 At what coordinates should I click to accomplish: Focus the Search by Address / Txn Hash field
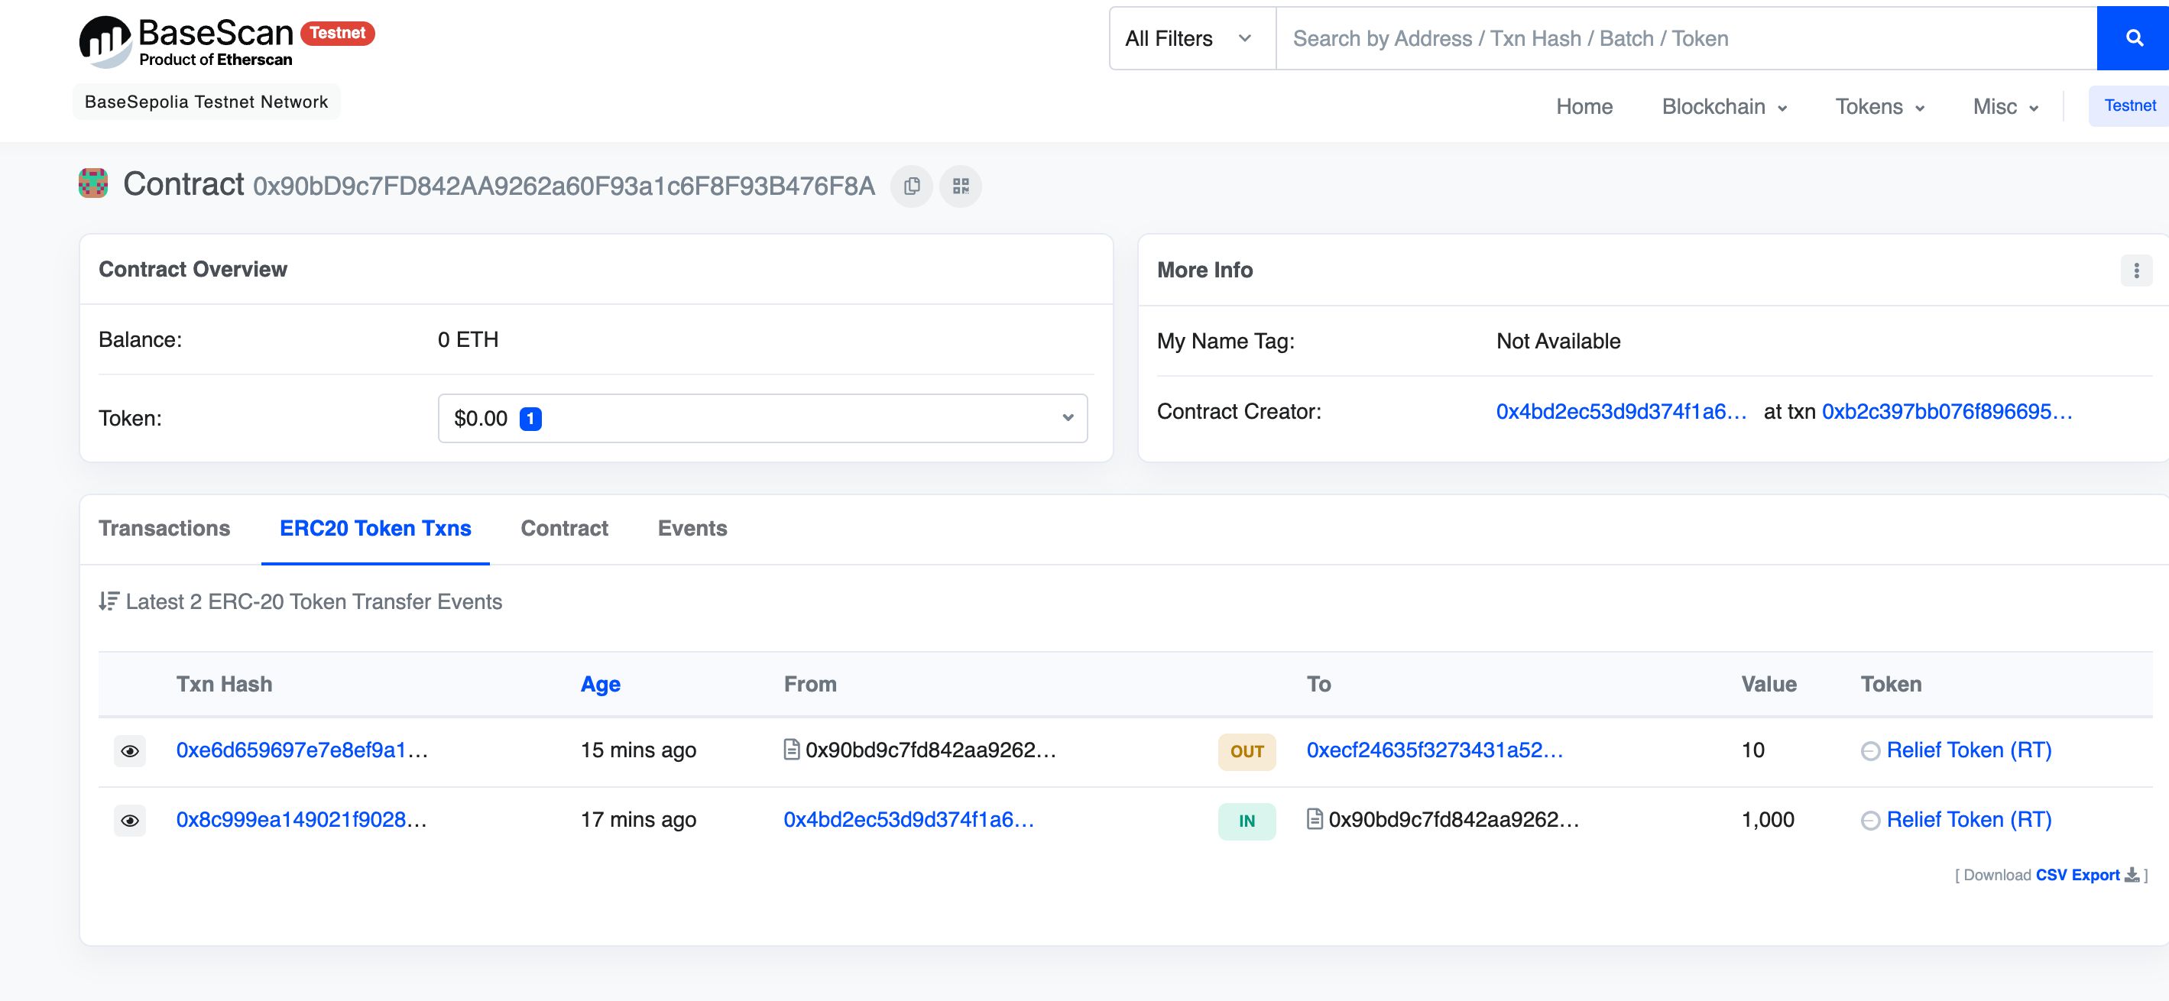(1686, 39)
